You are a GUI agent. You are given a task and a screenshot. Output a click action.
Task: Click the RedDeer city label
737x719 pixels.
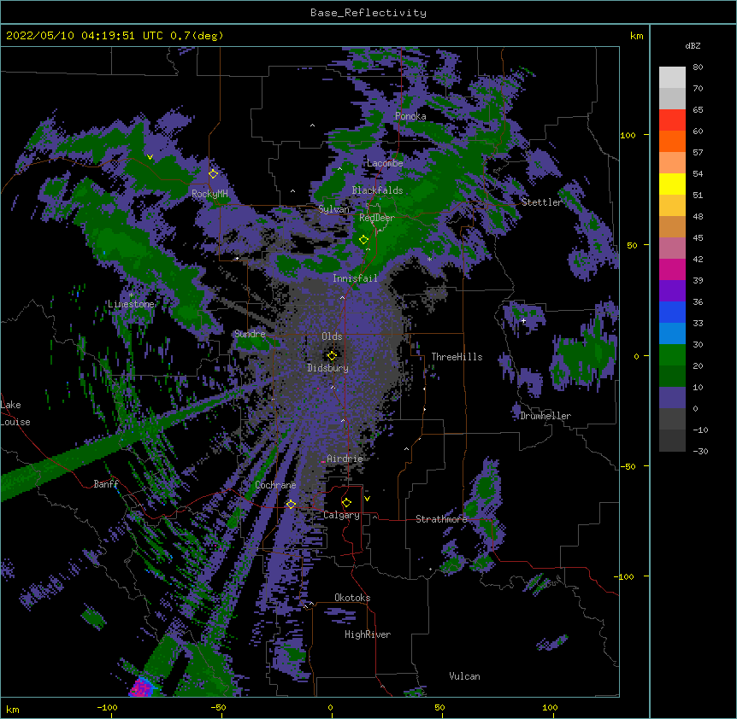tap(377, 218)
